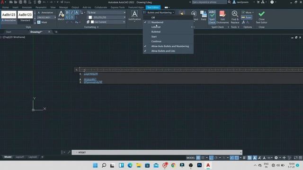
Task: Open the Bullets and Numbering dropdown
Action: tap(159, 13)
